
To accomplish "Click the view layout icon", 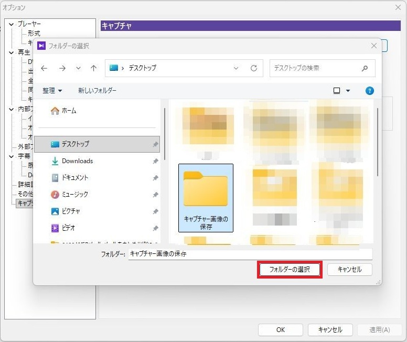I will tap(337, 91).
